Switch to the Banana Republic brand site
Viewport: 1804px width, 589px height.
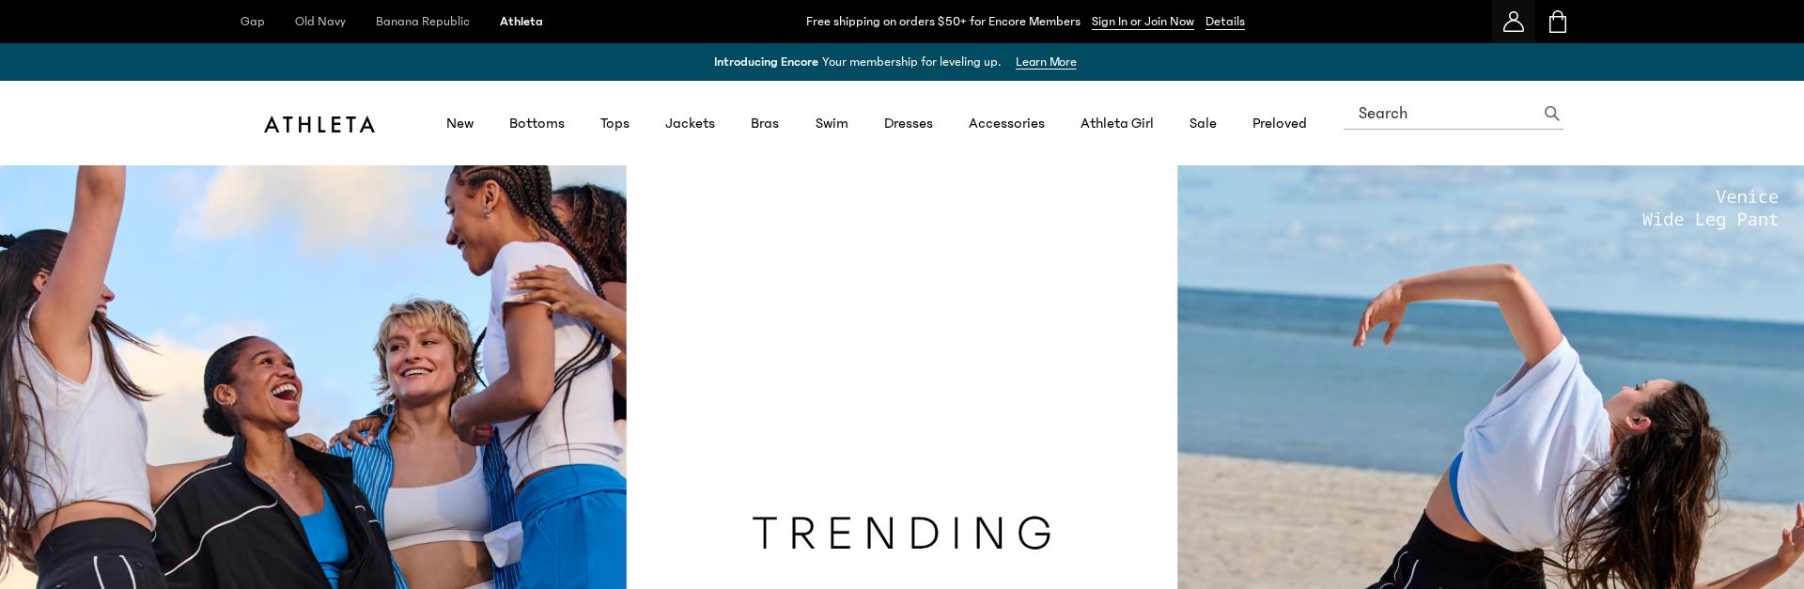(423, 22)
